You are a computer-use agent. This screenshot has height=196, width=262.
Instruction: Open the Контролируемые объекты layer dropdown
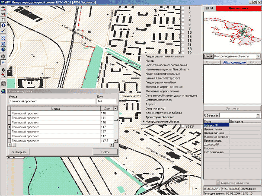(x=258, y=56)
